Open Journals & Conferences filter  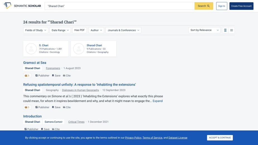coord(123,30)
